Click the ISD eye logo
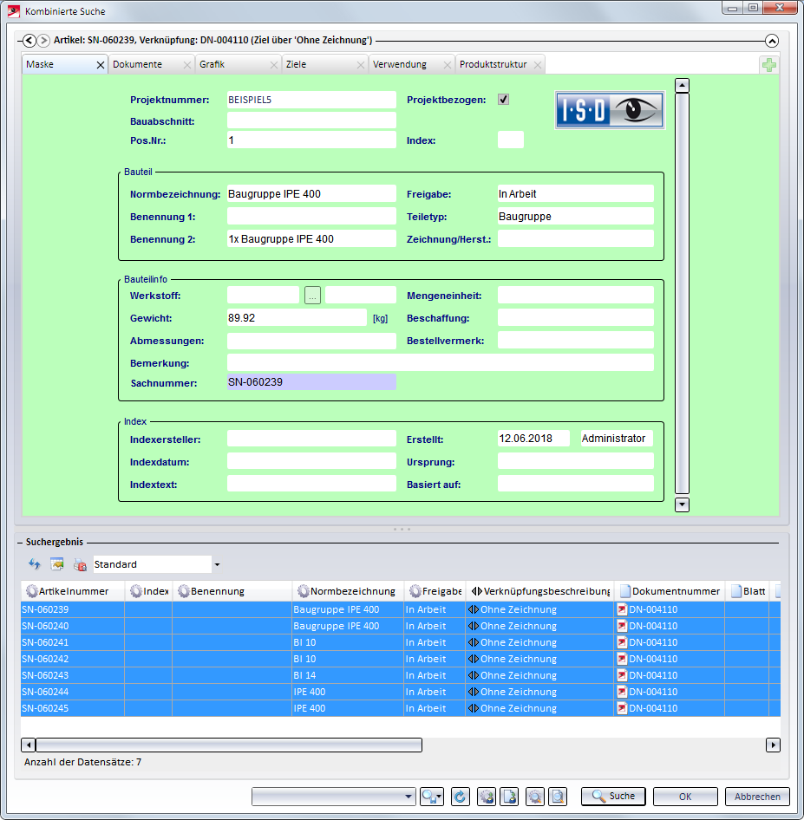The width and height of the screenshot is (804, 820). (x=610, y=110)
